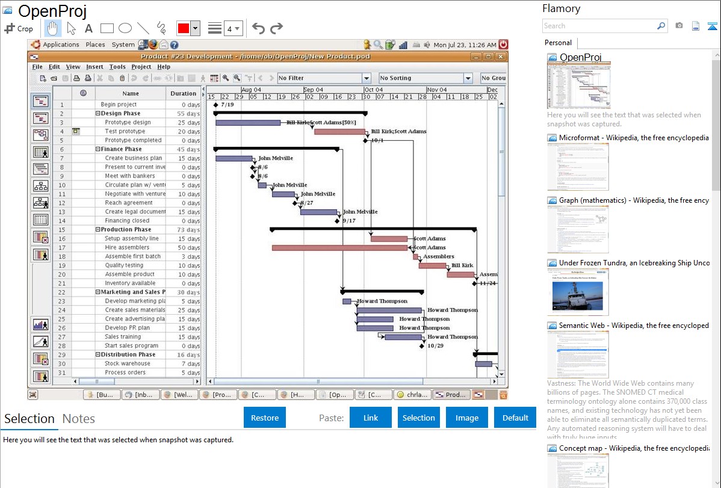Open the Tools menu in OpenProj
This screenshot has width=721, height=488.
pyautogui.click(x=117, y=67)
